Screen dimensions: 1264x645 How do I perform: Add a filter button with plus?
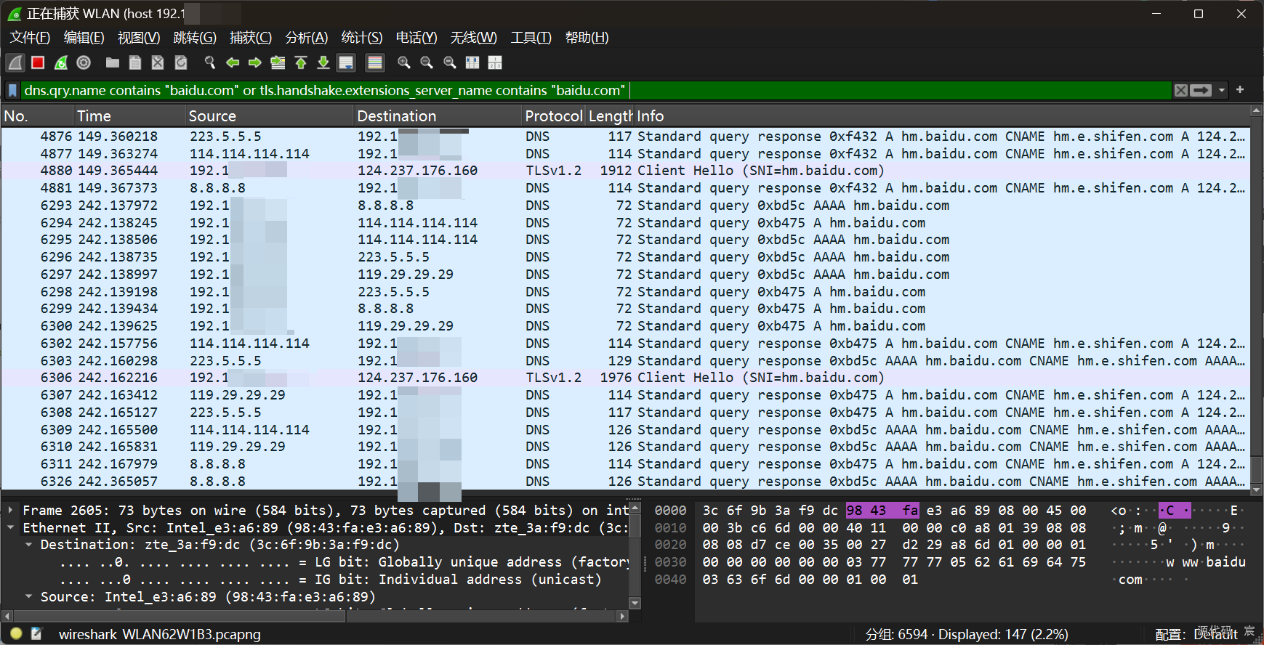click(1240, 89)
